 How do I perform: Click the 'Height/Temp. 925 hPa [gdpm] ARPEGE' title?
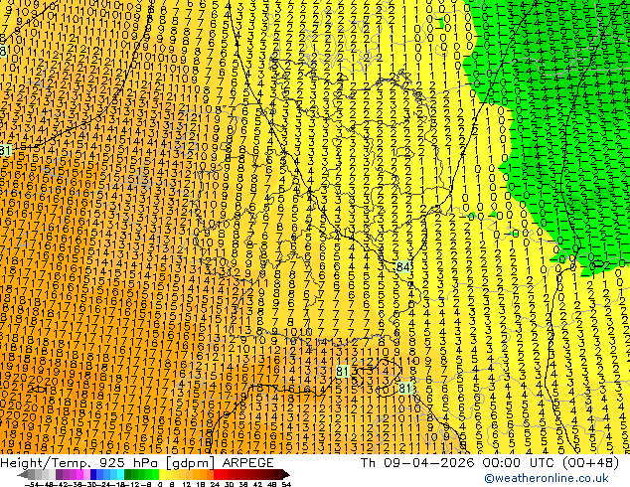click(x=136, y=462)
